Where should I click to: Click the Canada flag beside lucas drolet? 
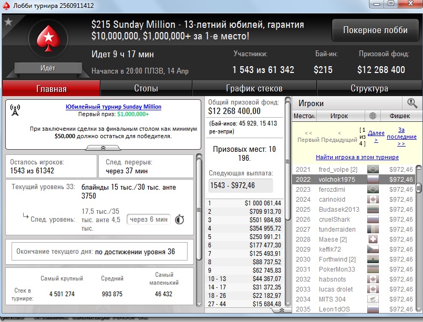pos(373,289)
